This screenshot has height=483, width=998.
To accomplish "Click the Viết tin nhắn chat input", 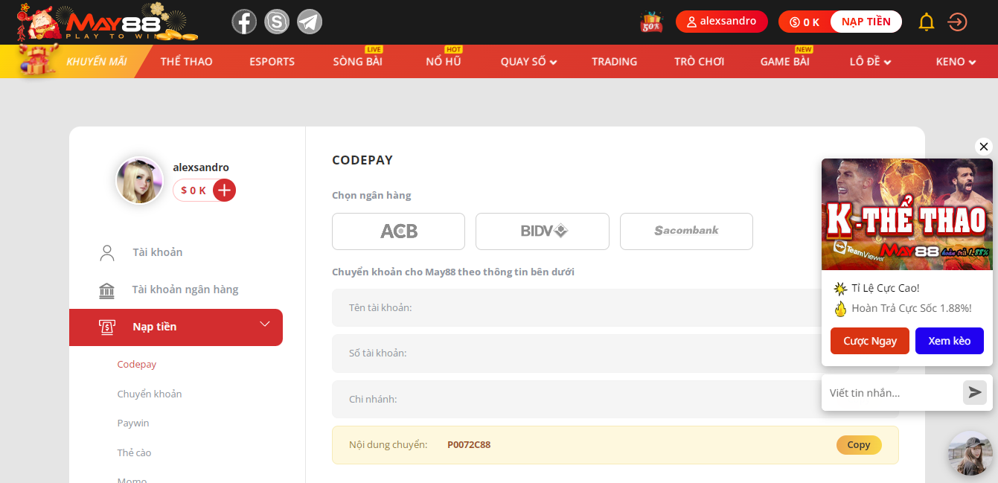I will point(893,392).
